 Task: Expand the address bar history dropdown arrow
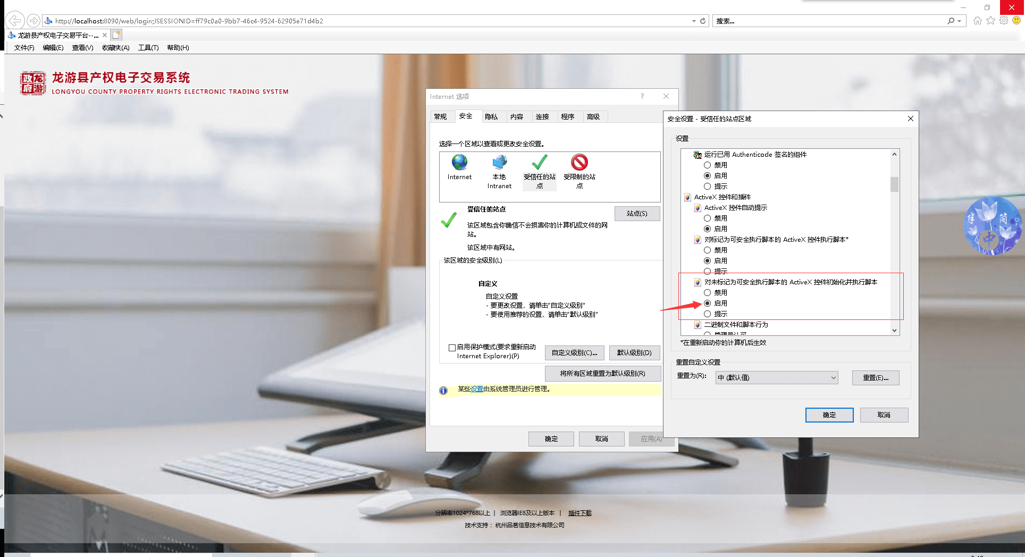694,21
